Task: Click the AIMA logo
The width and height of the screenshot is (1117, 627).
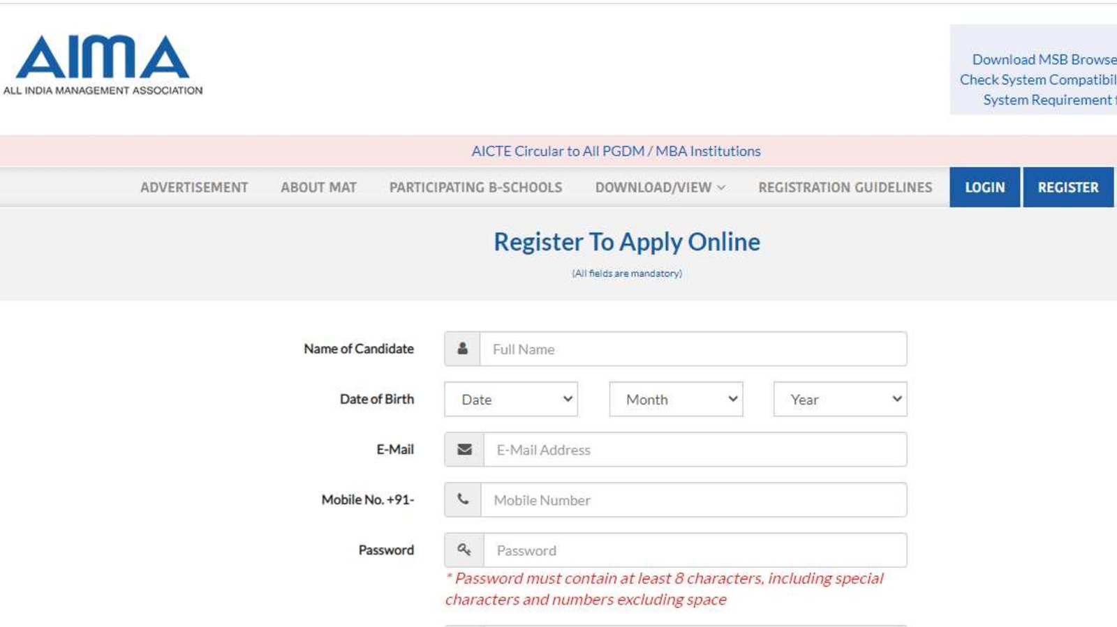Action: 105,59
